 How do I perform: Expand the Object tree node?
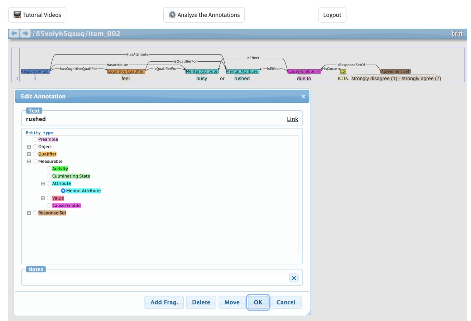tap(29, 147)
